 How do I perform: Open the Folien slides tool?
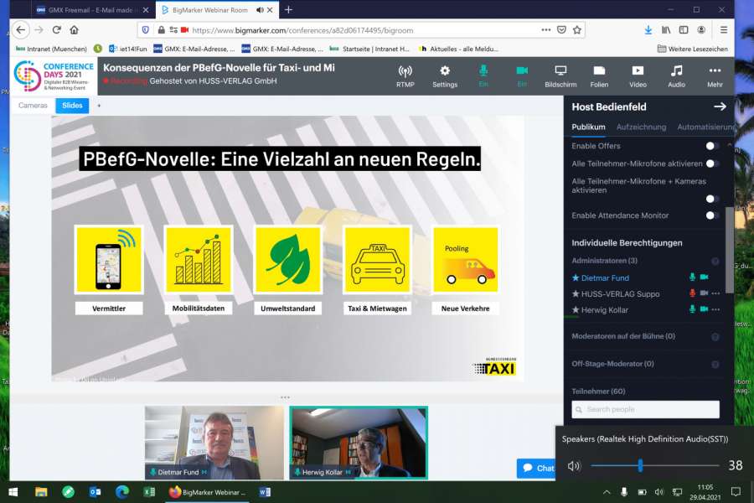coord(599,76)
